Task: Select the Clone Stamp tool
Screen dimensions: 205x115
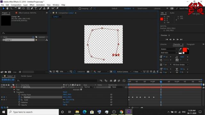Action: [44, 8]
